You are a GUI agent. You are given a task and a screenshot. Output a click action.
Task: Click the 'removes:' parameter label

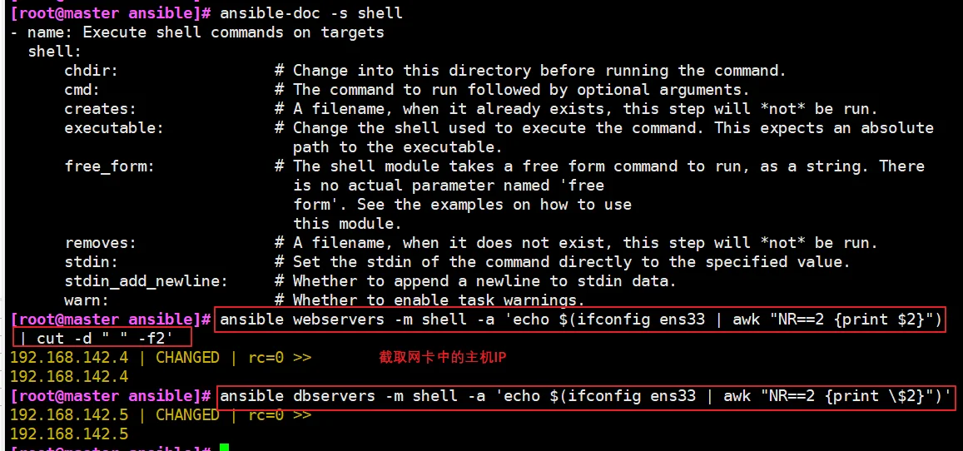(x=100, y=243)
